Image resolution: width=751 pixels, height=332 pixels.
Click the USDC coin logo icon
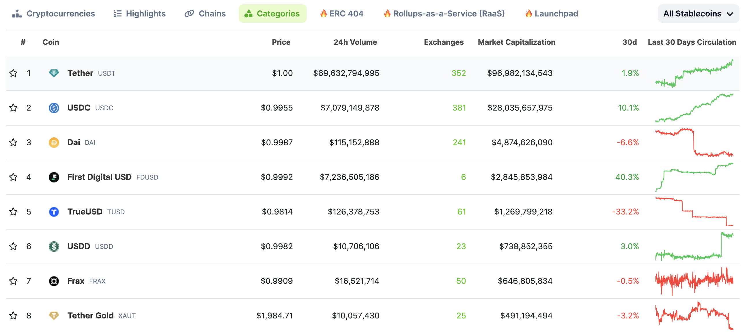pyautogui.click(x=54, y=108)
